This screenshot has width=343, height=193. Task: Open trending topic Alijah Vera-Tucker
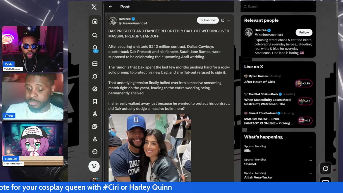coord(258,177)
